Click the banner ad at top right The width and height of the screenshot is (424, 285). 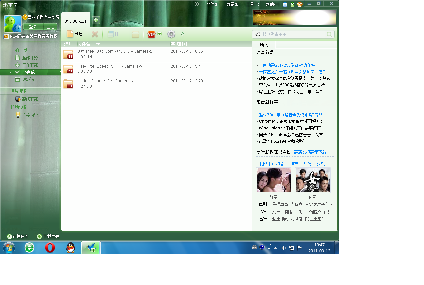294,18
